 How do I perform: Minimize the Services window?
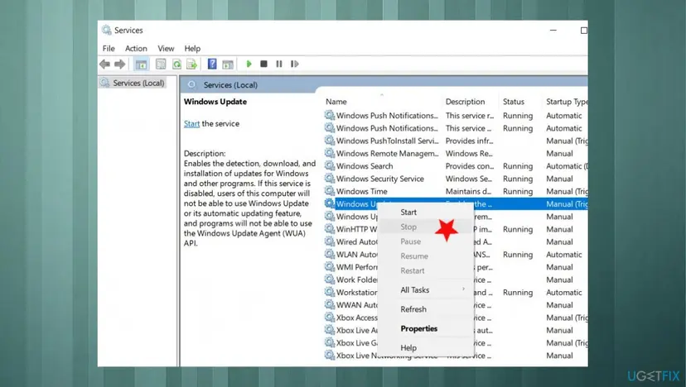tap(553, 31)
